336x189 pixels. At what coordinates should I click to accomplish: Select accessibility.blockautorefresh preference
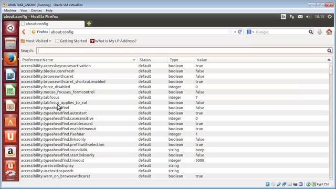point(175,71)
